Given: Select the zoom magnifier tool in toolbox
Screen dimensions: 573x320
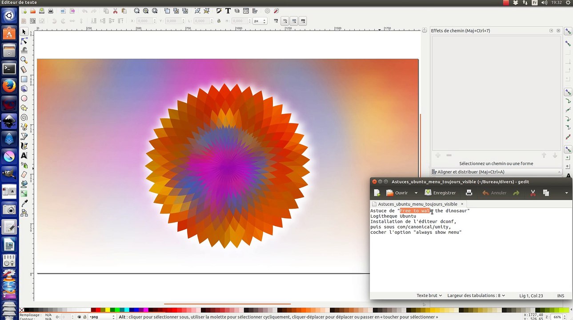Looking at the screenshot, I should click(x=24, y=60).
